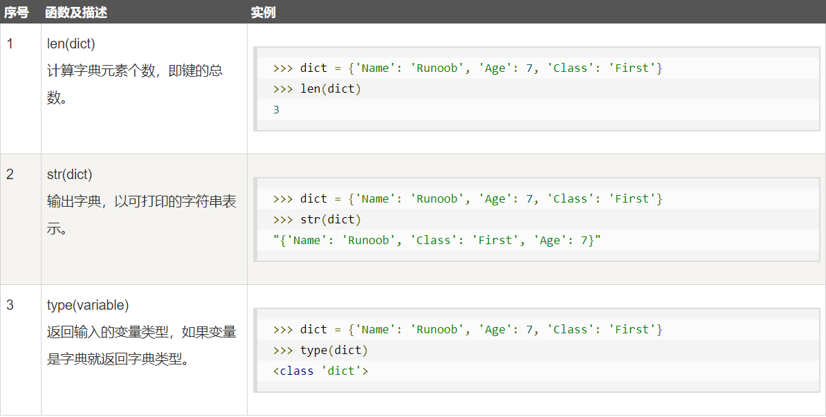This screenshot has height=417, width=826.
Task: Click the type(variable) function name
Action: click(x=88, y=305)
